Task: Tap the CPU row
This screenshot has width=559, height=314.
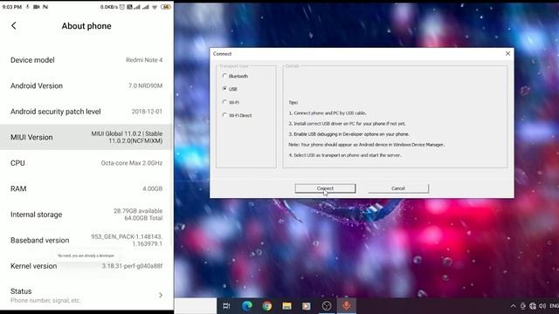Action: 86,163
